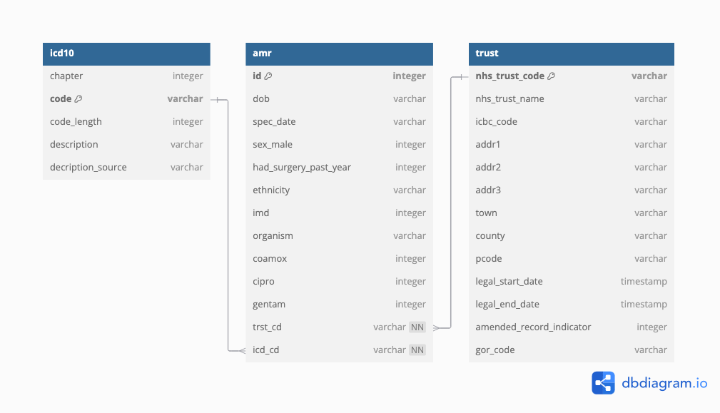Open the dbdiagram.io text link
Viewport: 720px width, 413px height.
(664, 383)
